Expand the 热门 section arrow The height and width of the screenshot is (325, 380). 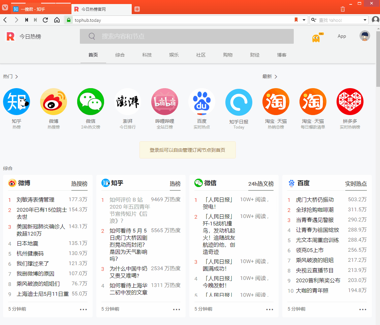[17, 77]
